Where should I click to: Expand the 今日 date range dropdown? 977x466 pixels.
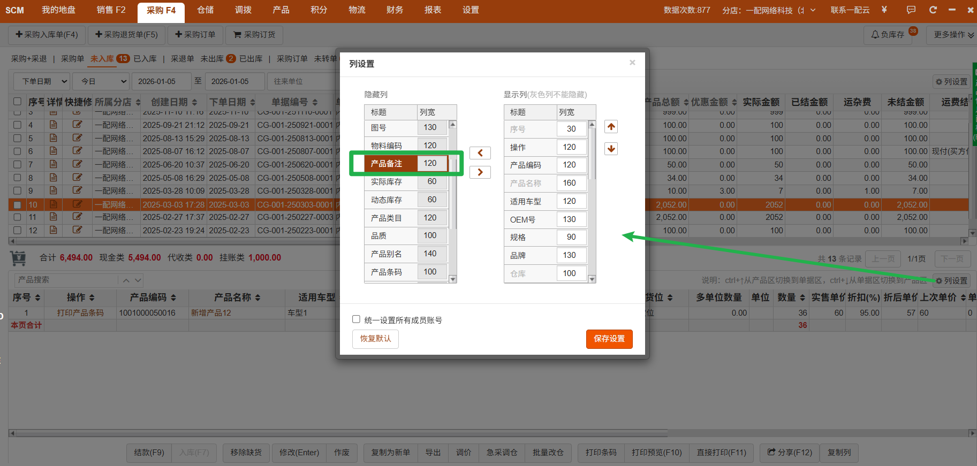101,81
